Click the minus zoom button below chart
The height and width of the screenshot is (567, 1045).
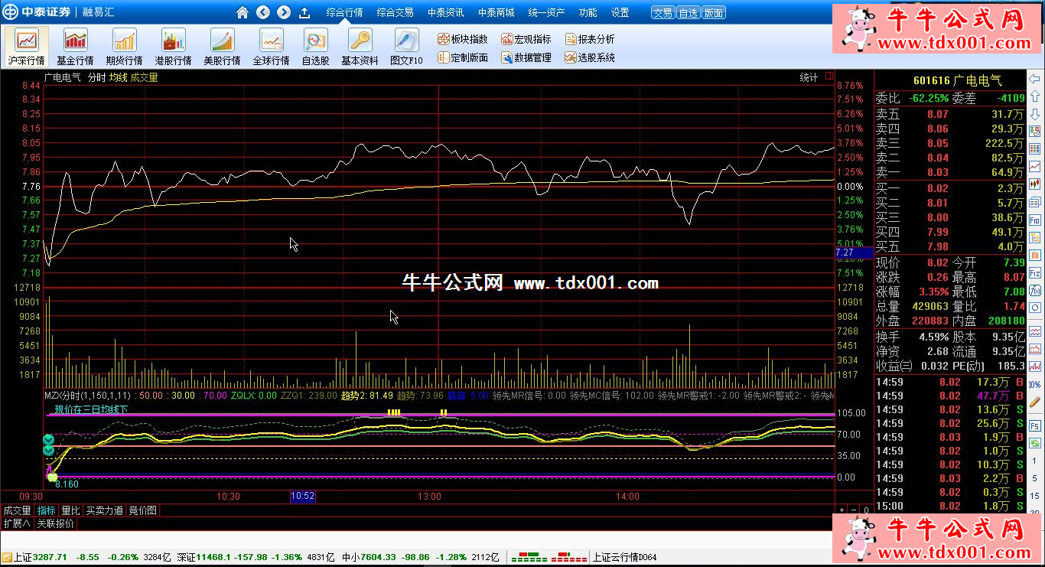[x=854, y=510]
